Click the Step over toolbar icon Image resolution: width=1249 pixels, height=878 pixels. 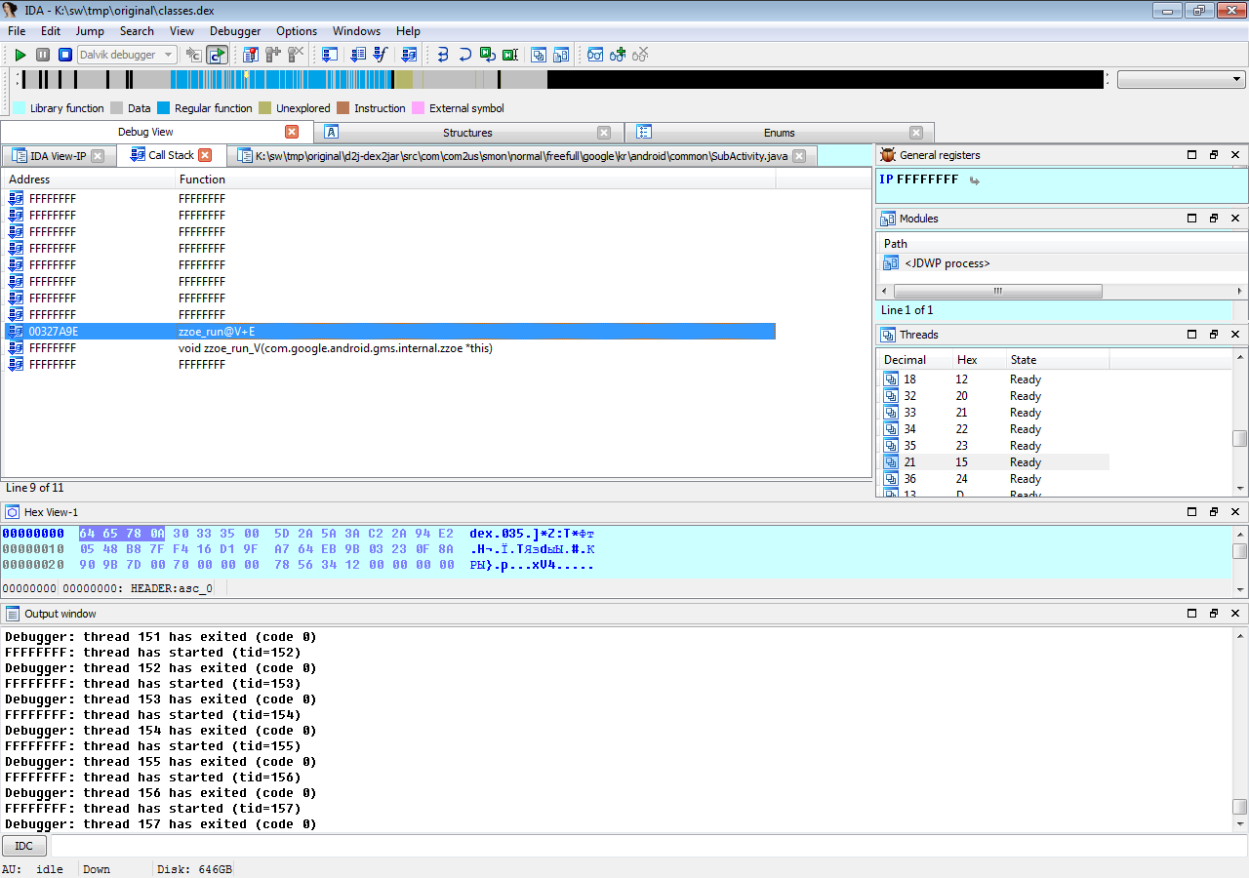click(464, 55)
